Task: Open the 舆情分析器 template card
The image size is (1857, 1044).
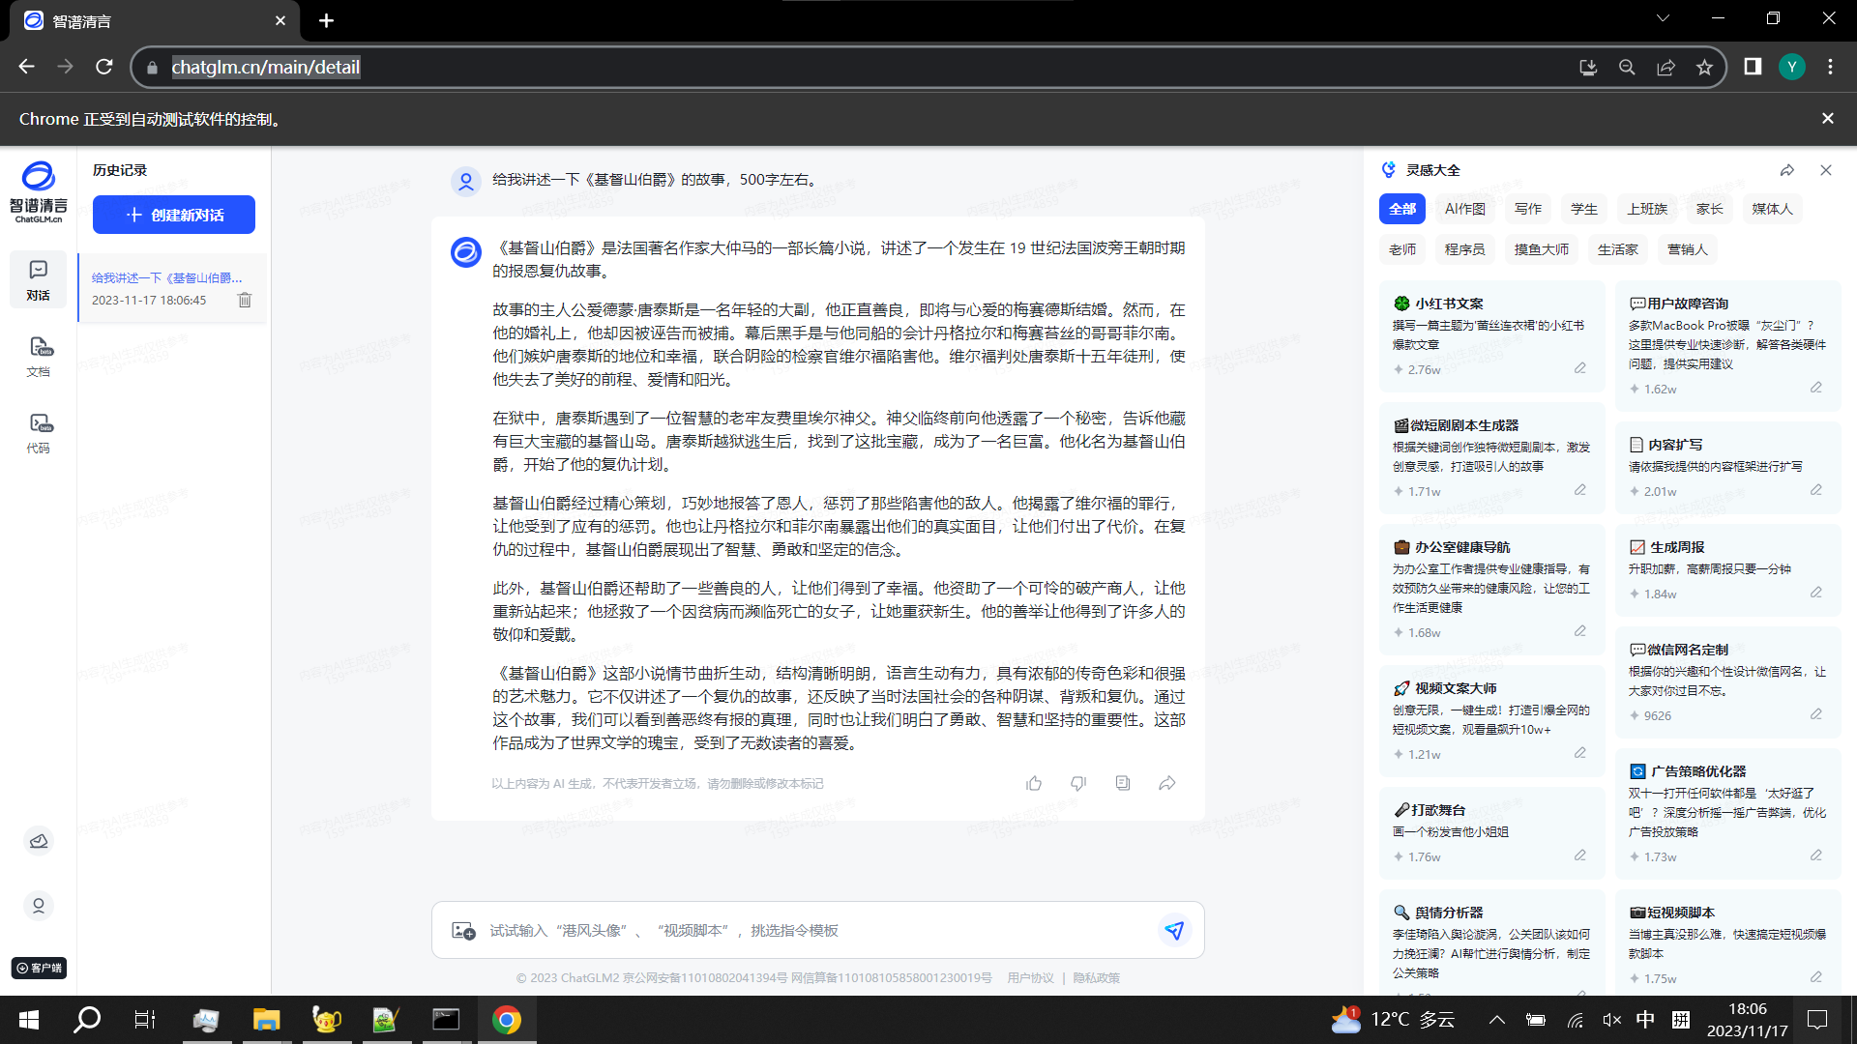Action: [x=1491, y=942]
